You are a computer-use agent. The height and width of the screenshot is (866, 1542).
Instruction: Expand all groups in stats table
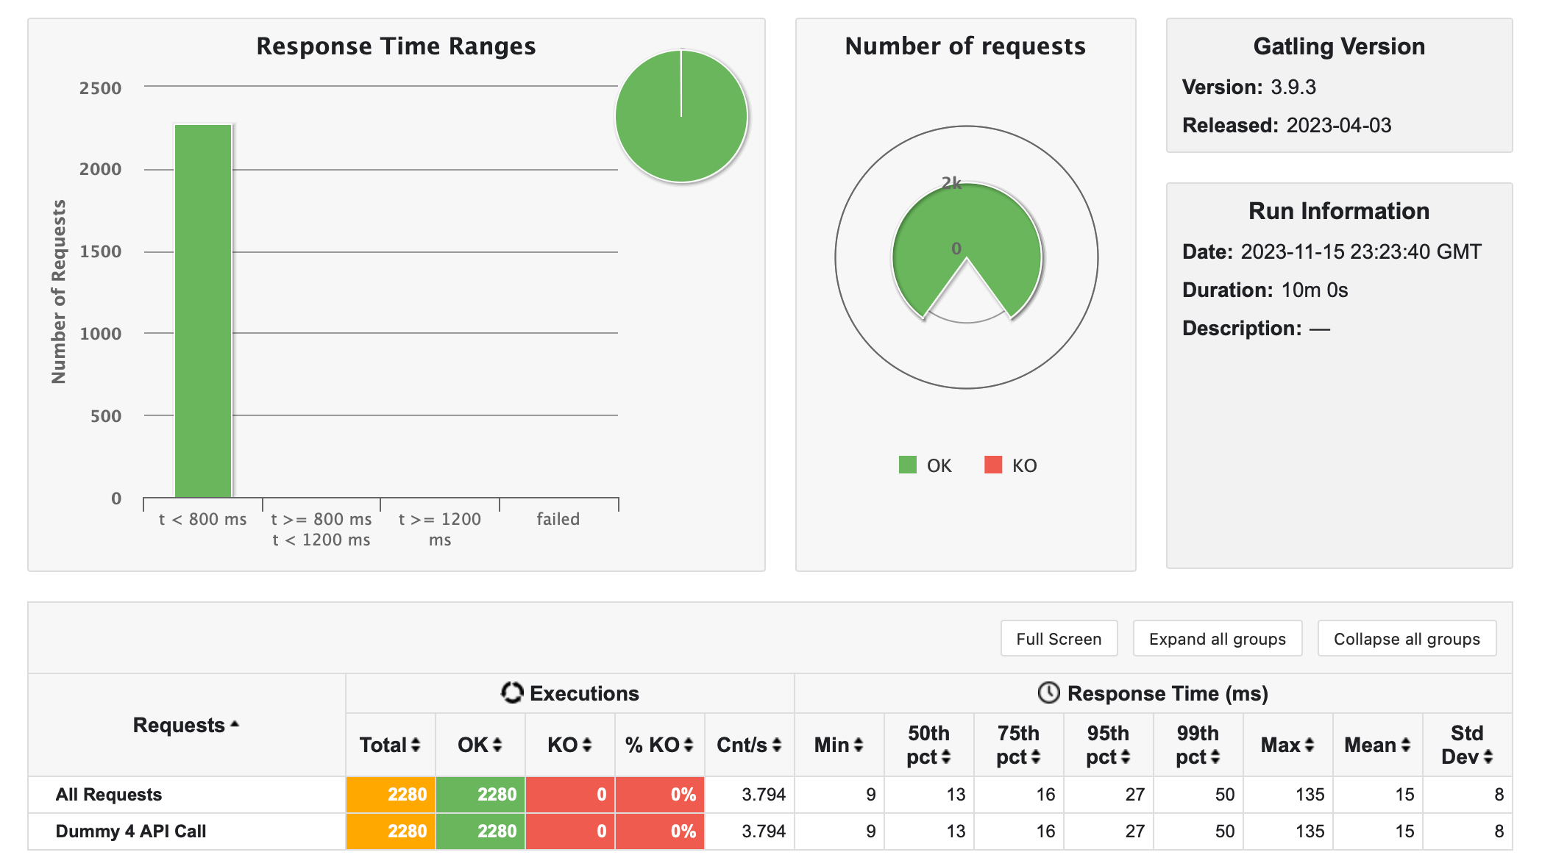pos(1217,639)
